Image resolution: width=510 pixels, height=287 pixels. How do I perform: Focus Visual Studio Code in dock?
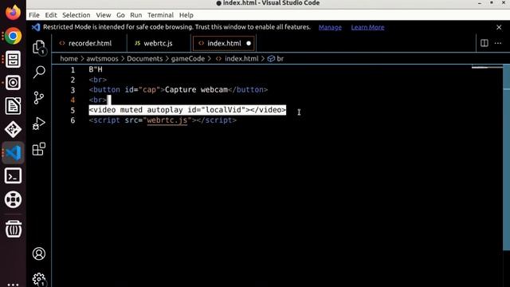pos(13,152)
